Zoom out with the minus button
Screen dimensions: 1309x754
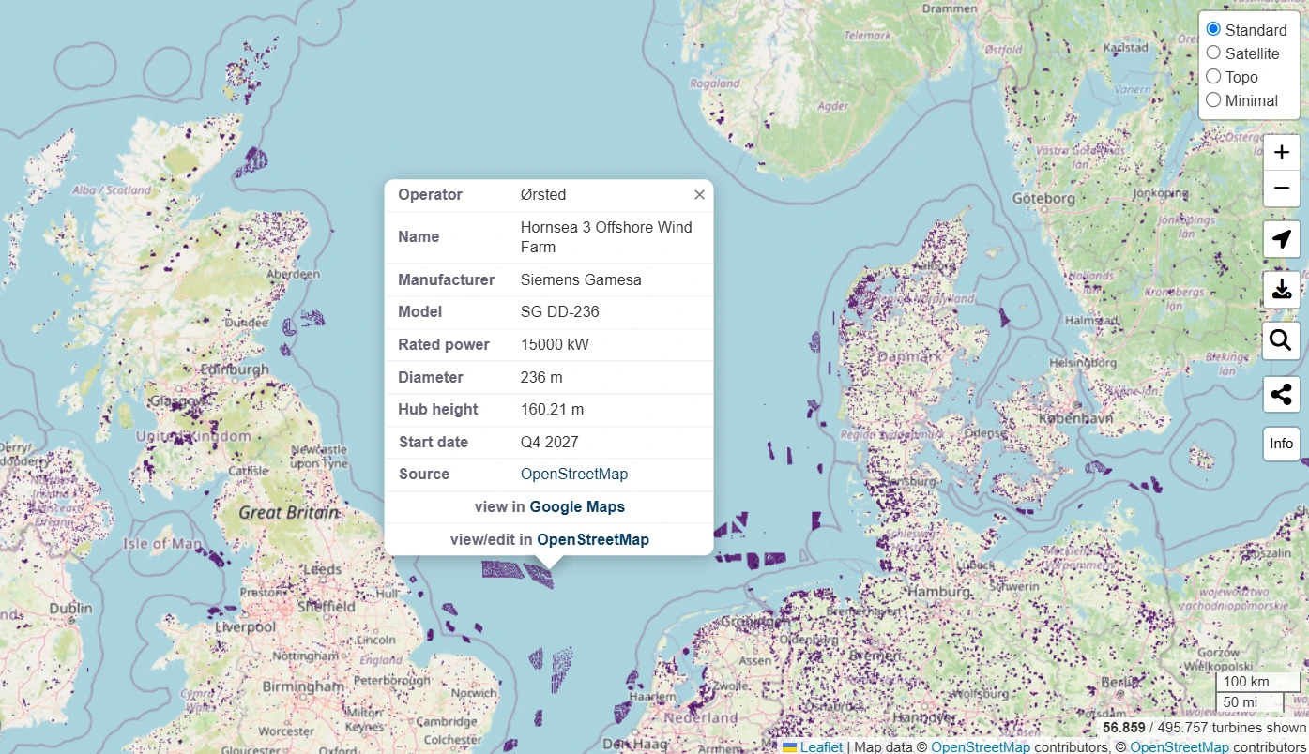click(x=1282, y=188)
